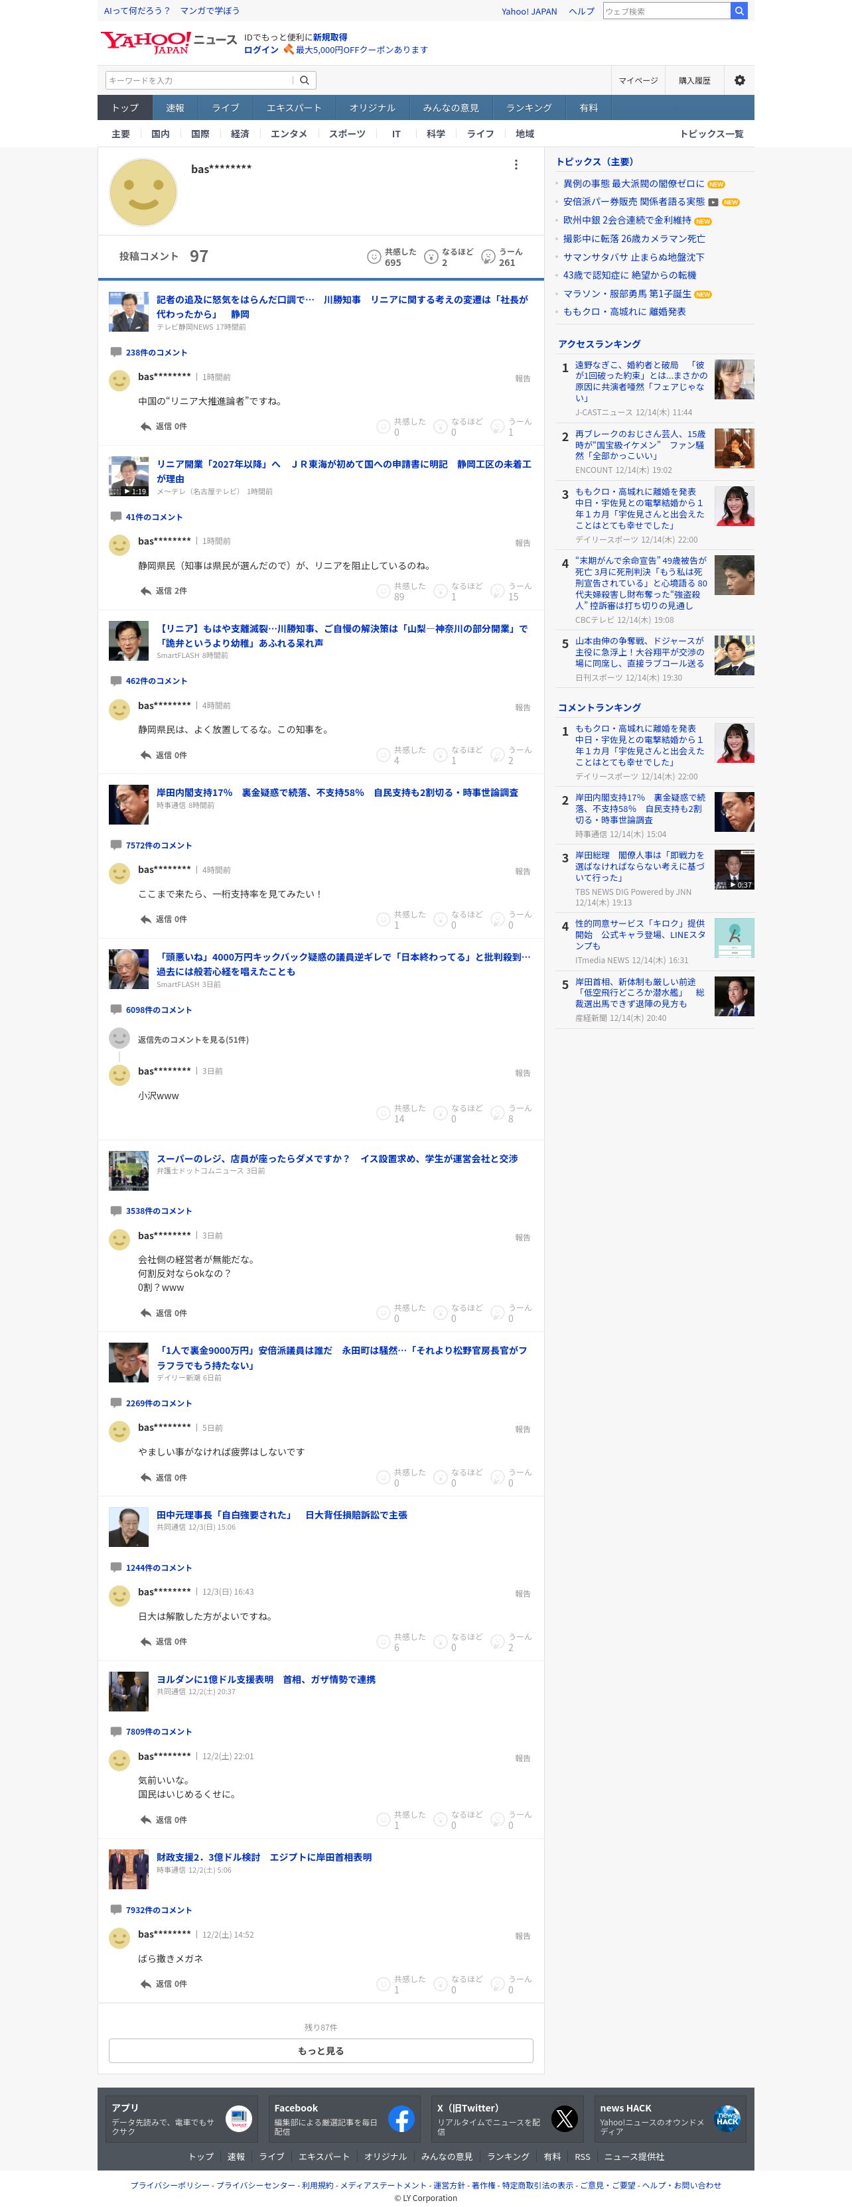Click the Facebook logo in footer
The image size is (852, 2207).
tap(401, 2119)
